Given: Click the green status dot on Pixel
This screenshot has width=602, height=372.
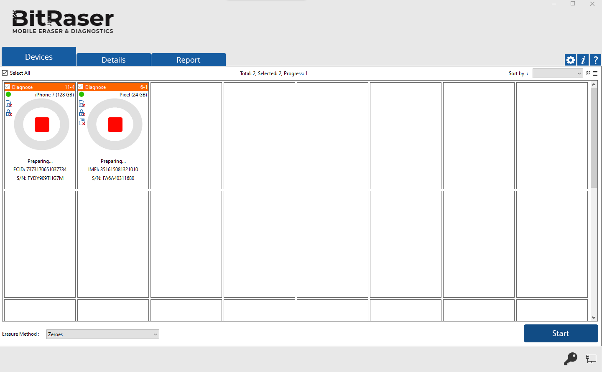Looking at the screenshot, I should 82,94.
